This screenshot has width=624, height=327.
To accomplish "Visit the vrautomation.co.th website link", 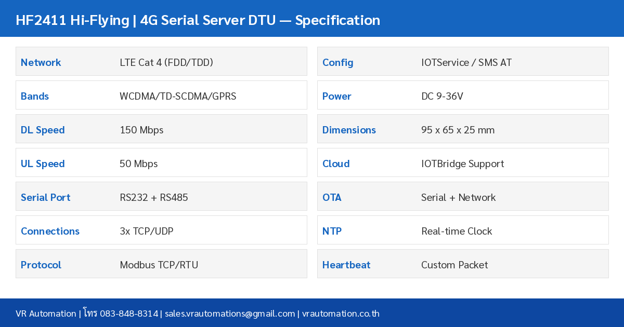I will [341, 314].
